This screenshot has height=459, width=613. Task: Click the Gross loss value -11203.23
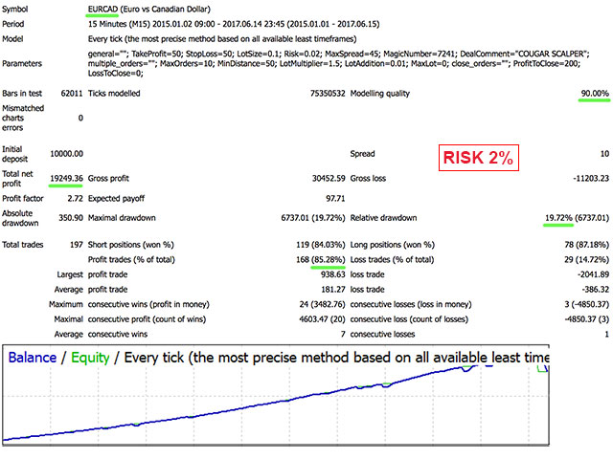point(585,178)
